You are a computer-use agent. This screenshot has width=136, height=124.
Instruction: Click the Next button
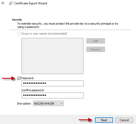(104, 120)
